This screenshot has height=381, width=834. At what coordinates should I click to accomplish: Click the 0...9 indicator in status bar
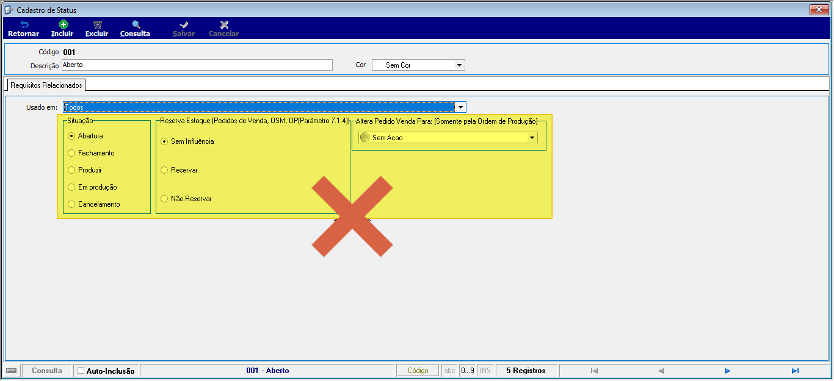[468, 371]
